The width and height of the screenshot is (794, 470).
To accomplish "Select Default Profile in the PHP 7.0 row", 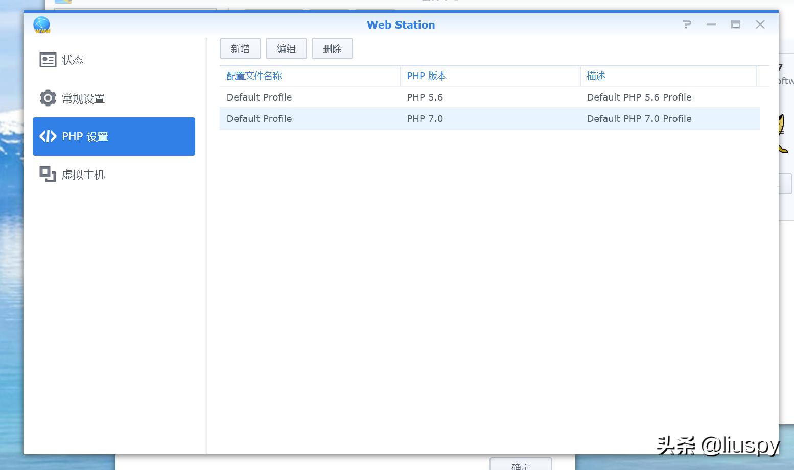I will pyautogui.click(x=259, y=118).
